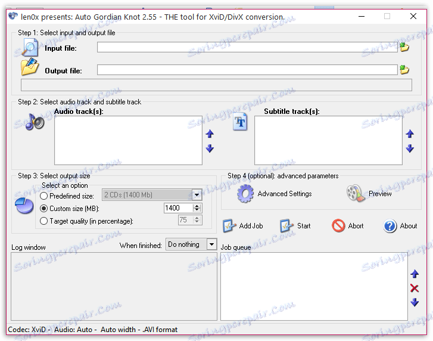Increase custom size spinner value
Screen dimensions: 433x341
pos(197,206)
